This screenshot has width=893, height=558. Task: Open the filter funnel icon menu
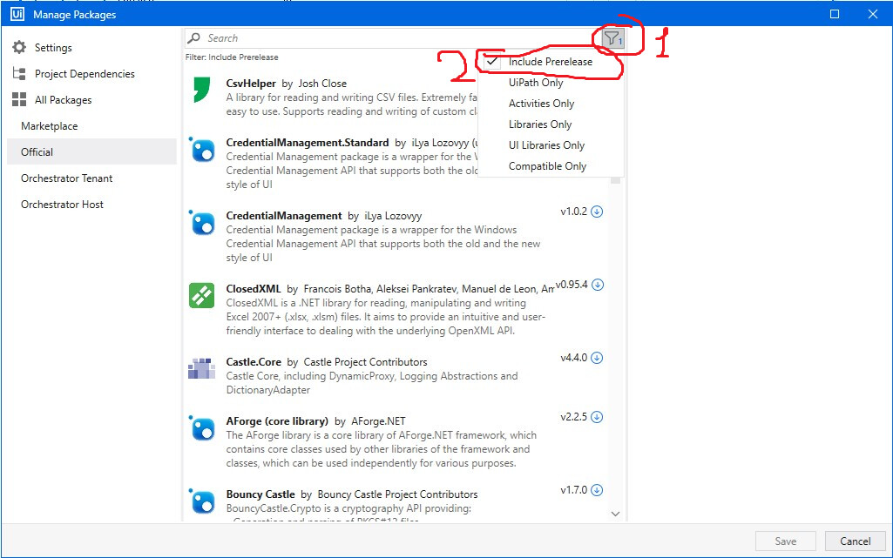[x=612, y=38]
